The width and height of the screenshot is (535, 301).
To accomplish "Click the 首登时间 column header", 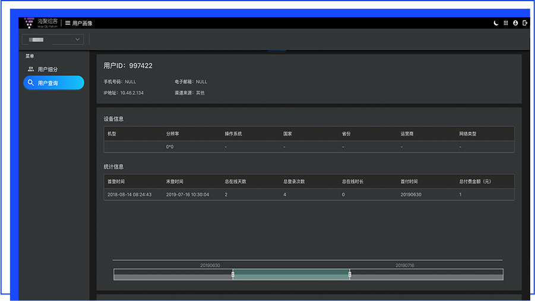I will (x=116, y=181).
